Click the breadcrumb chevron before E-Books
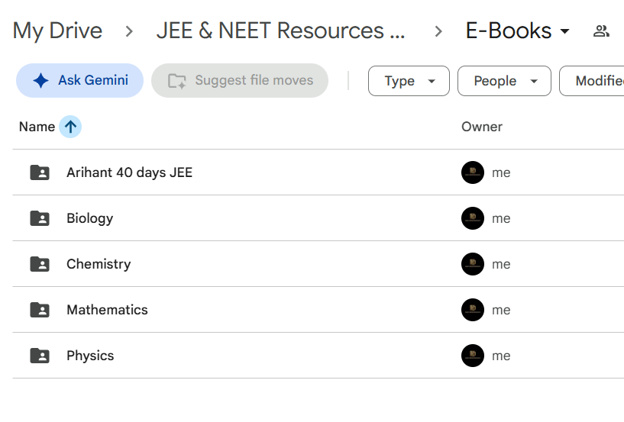Image resolution: width=624 pixels, height=422 pixels. click(x=438, y=31)
